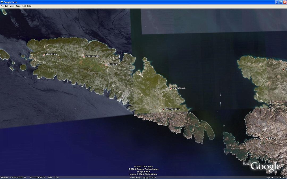
Task: Click the Google logo watermark
Action: (266, 167)
